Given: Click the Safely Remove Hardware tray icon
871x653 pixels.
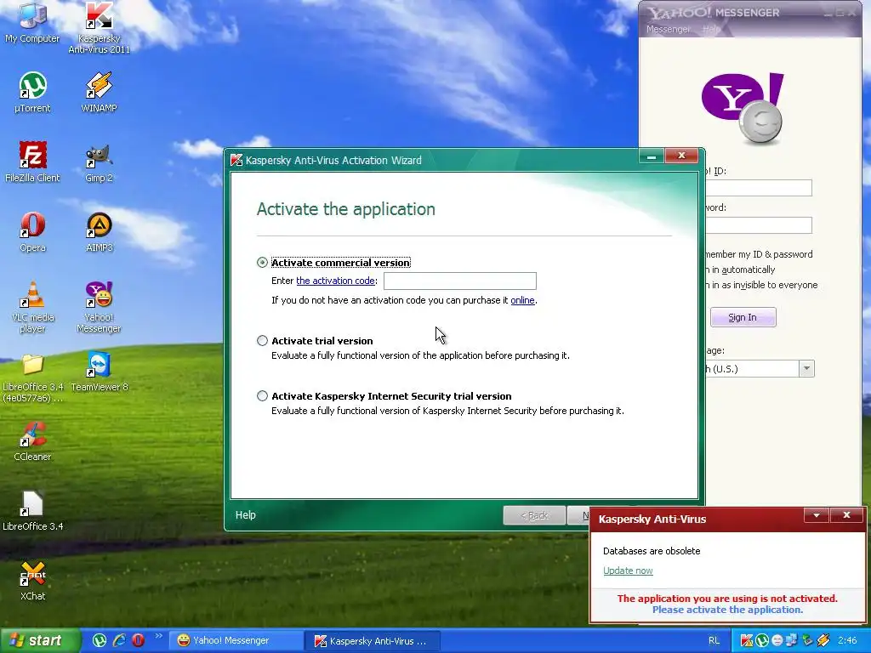Looking at the screenshot, I should click(x=807, y=640).
